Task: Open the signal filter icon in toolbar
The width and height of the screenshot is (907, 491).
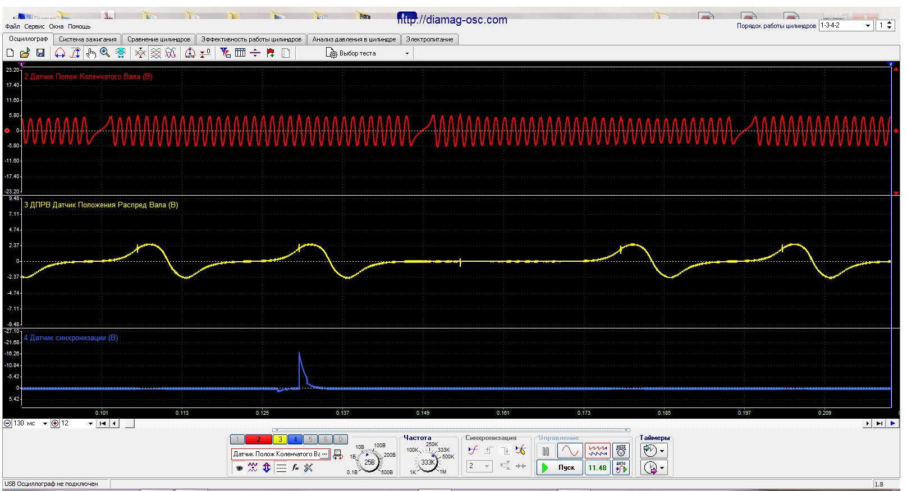Action: (225, 53)
